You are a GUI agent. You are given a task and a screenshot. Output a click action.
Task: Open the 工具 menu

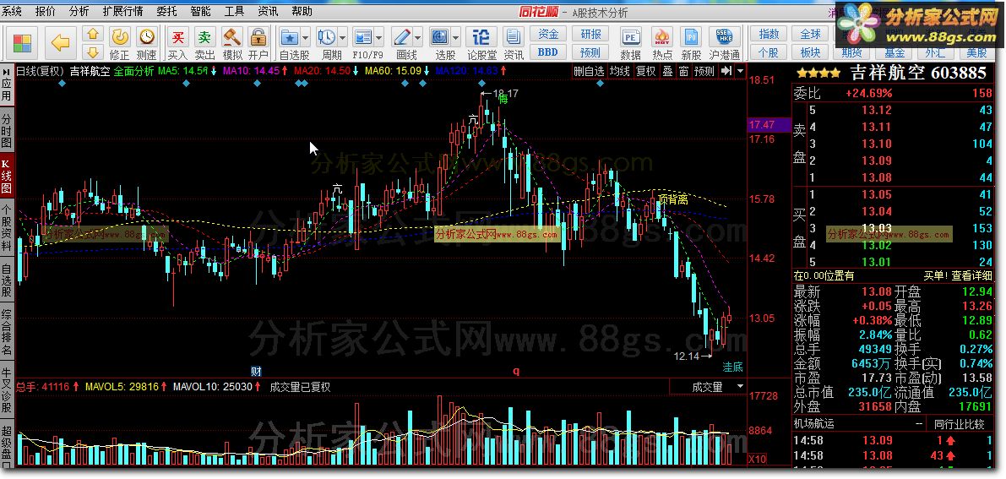click(234, 12)
